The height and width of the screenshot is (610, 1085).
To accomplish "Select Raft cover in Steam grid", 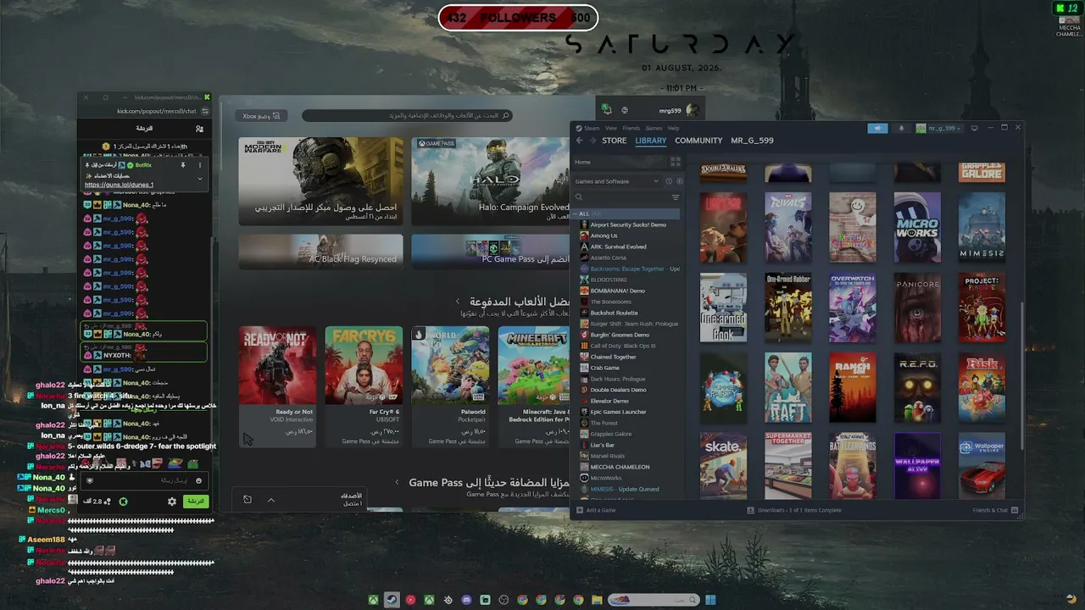I will [788, 388].
